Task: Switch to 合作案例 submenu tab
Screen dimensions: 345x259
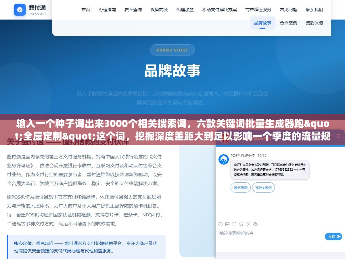Action: [x=288, y=23]
